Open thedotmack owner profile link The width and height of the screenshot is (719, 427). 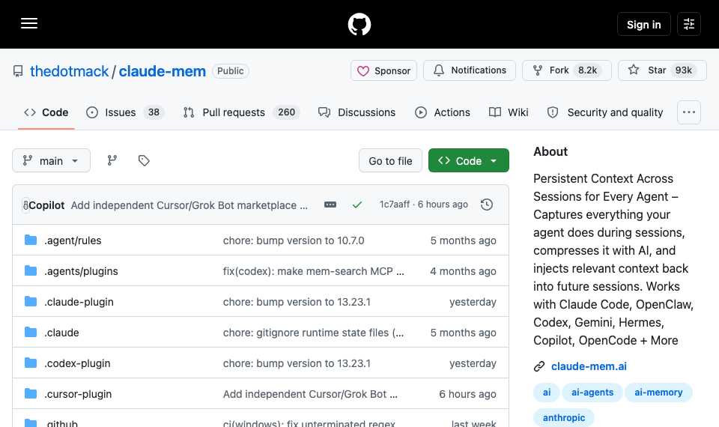pyautogui.click(x=69, y=71)
